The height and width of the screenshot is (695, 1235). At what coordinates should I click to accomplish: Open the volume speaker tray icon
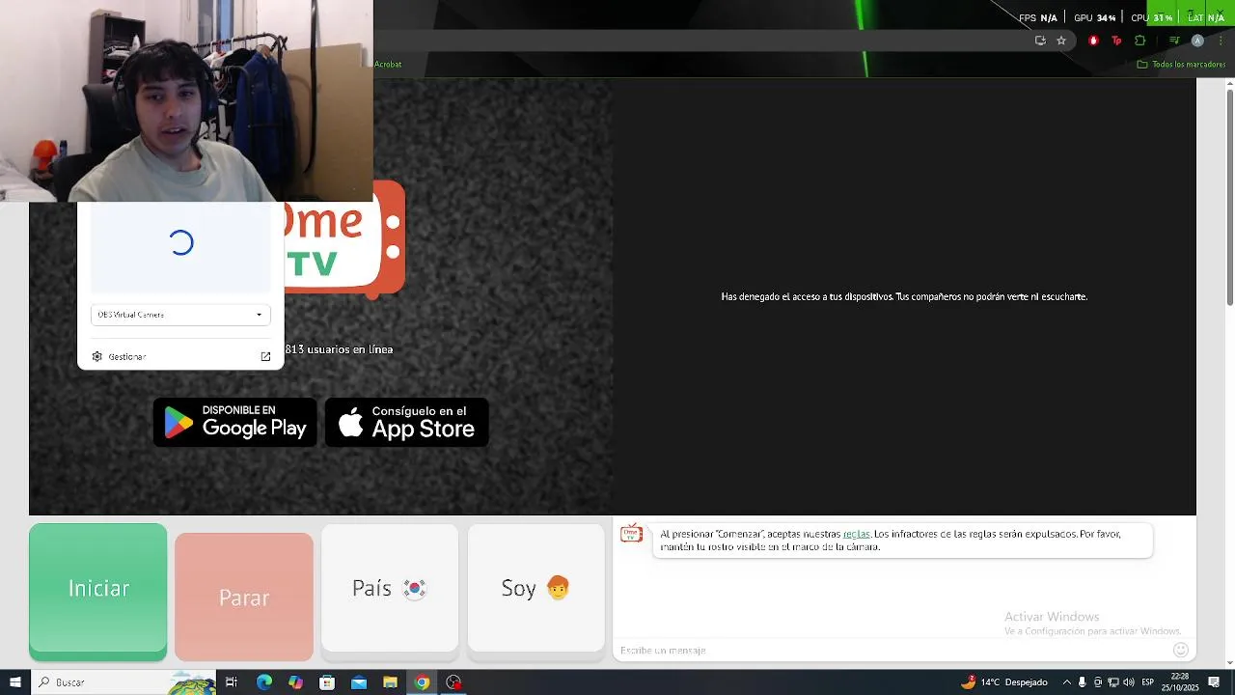click(1129, 682)
